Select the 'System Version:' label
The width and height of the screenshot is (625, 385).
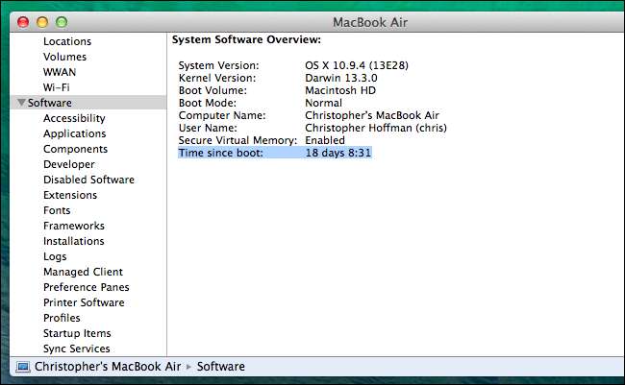[218, 65]
